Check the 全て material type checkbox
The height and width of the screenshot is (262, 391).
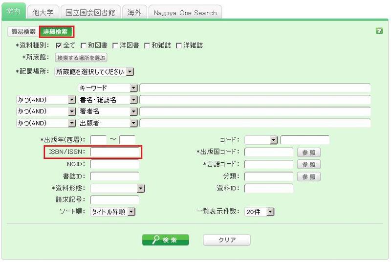point(59,45)
